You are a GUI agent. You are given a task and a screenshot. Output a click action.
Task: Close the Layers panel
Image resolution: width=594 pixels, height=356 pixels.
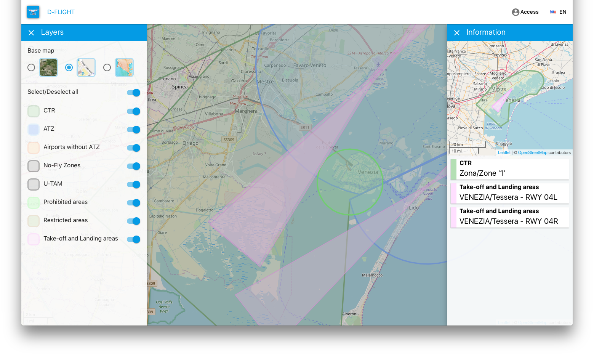coord(31,33)
